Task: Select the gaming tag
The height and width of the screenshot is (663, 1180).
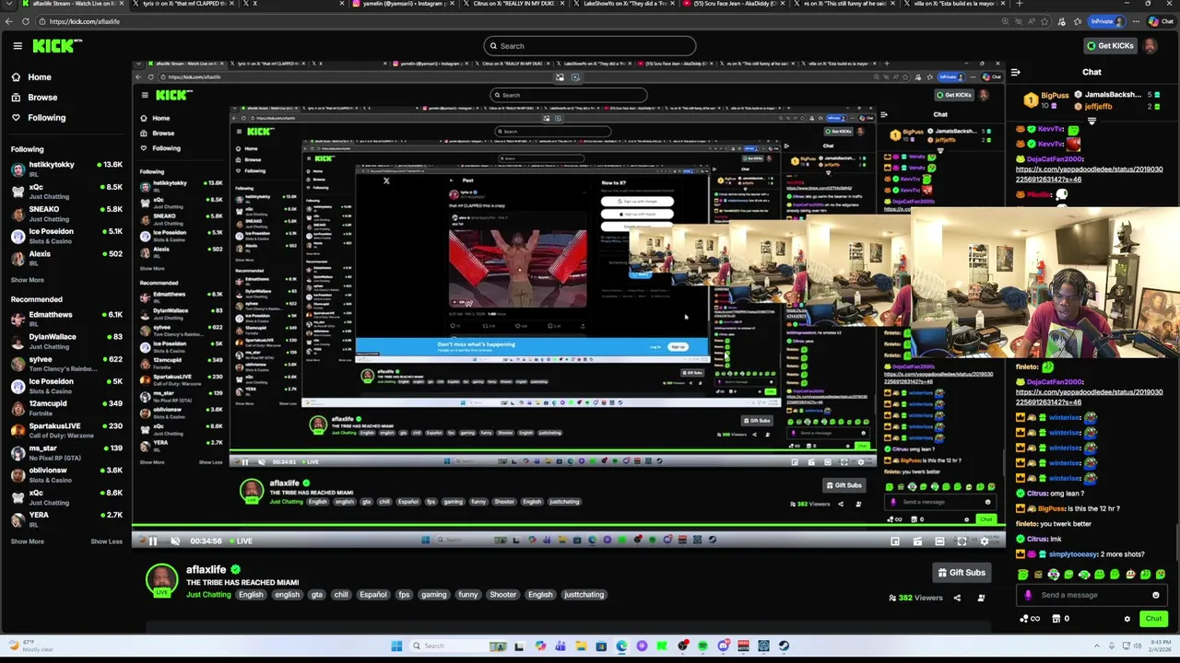Action: (x=434, y=595)
